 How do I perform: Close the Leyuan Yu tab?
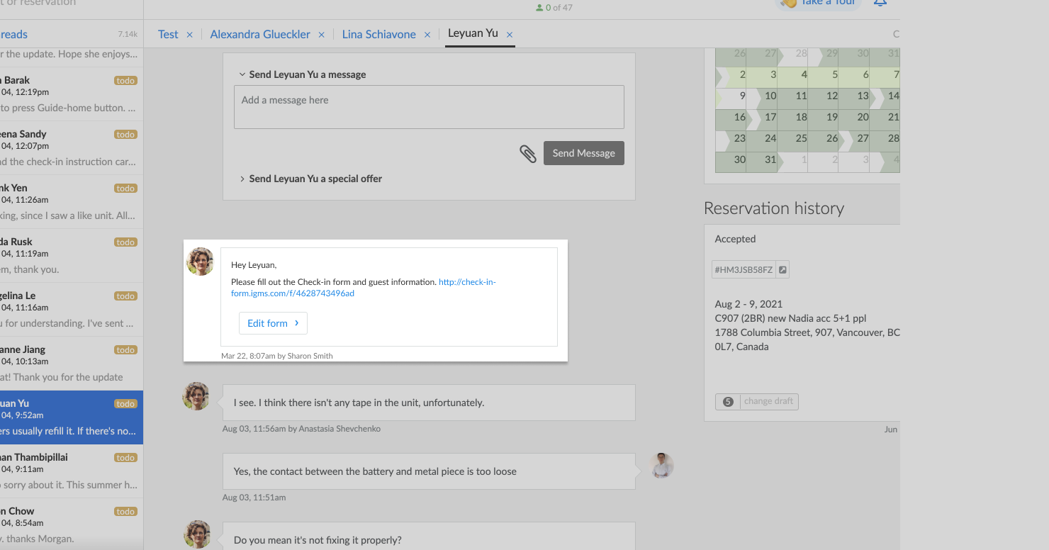click(x=510, y=35)
